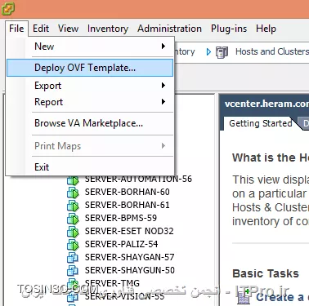
Task: Open the Report submenu
Action: tap(90, 102)
